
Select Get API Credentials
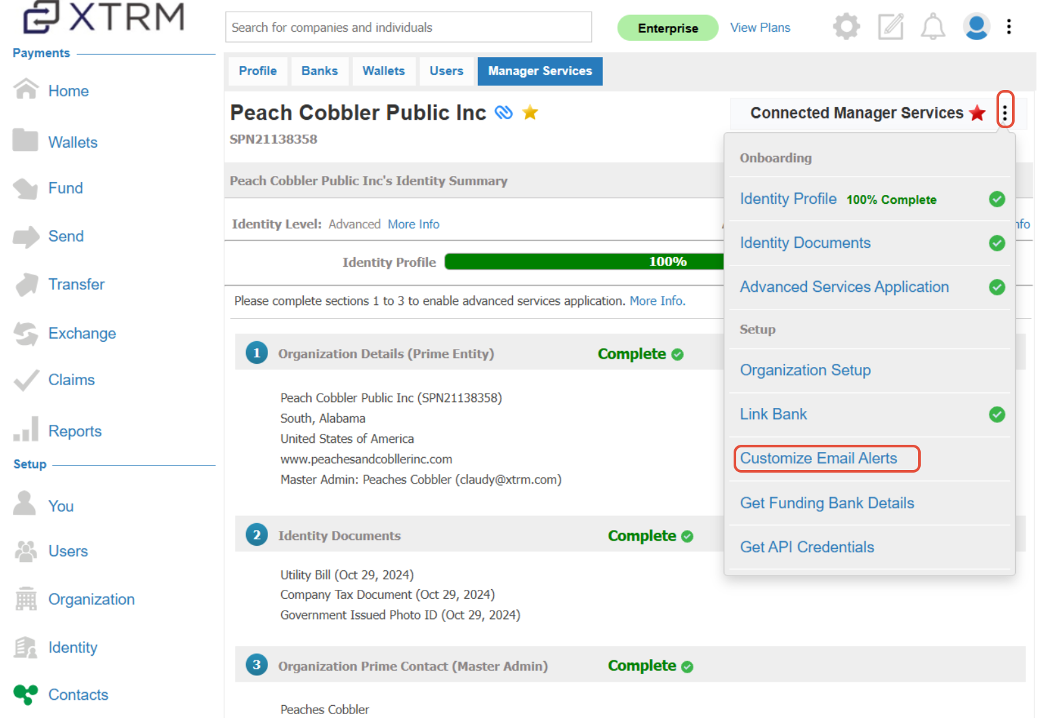(807, 547)
